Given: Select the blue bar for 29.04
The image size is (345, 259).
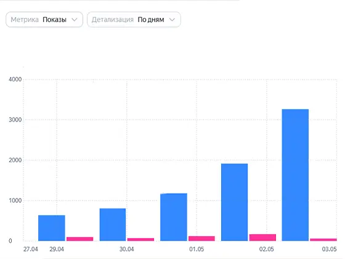Looking at the screenshot, I should [x=52, y=228].
